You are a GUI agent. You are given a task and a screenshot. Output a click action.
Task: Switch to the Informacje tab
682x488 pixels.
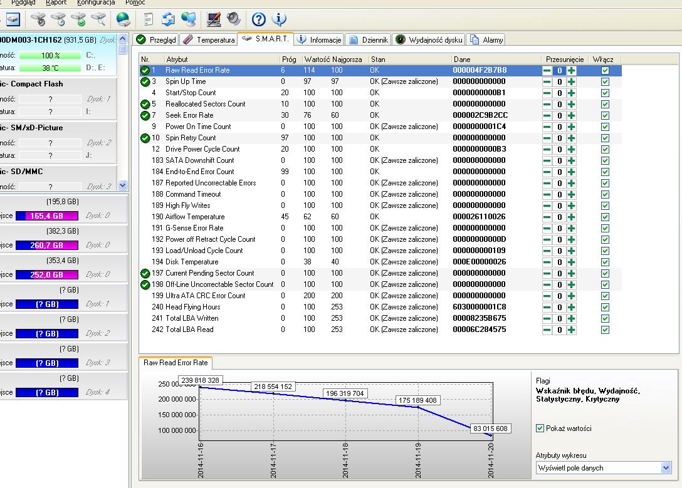[320, 40]
